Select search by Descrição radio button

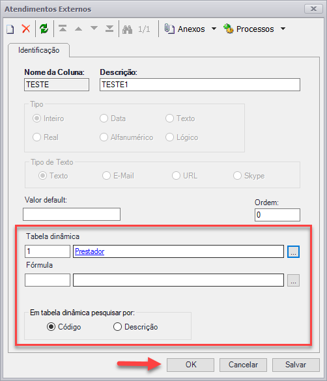pos(117,327)
